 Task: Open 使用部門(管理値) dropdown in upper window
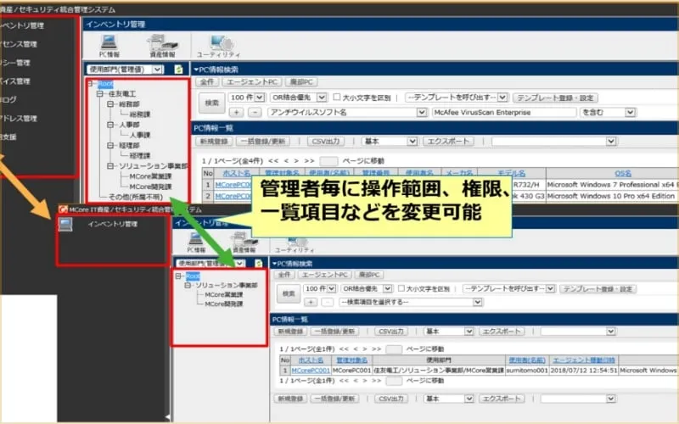(x=125, y=70)
